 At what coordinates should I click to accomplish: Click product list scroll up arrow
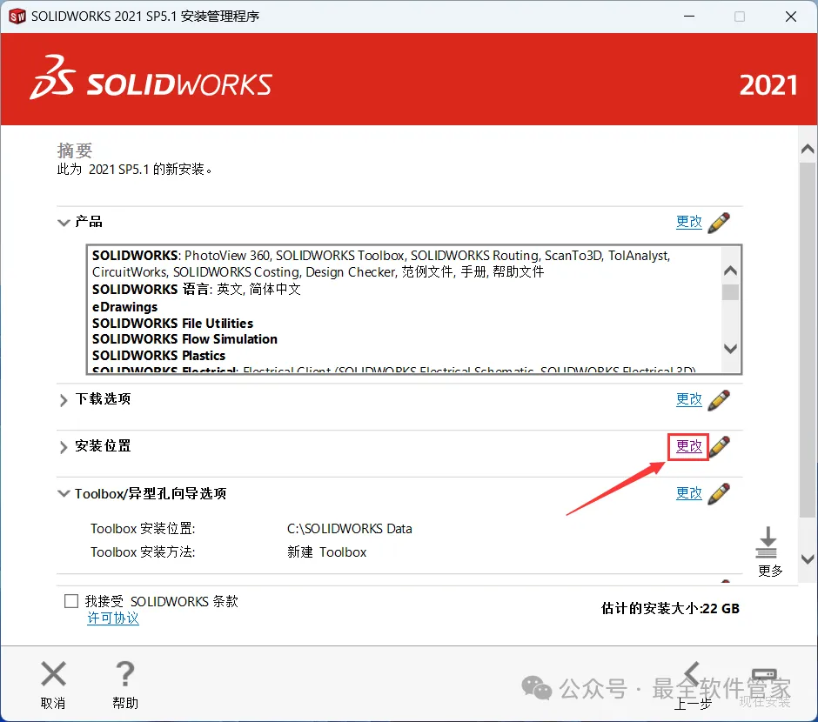click(730, 271)
